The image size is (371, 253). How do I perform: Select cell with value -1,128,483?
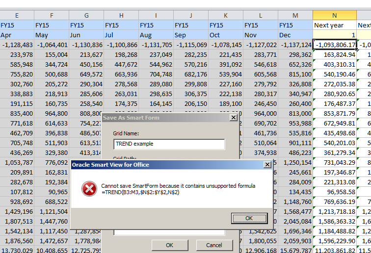pos(17,45)
